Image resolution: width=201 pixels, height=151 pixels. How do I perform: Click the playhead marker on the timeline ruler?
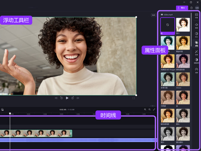(x=10, y=113)
